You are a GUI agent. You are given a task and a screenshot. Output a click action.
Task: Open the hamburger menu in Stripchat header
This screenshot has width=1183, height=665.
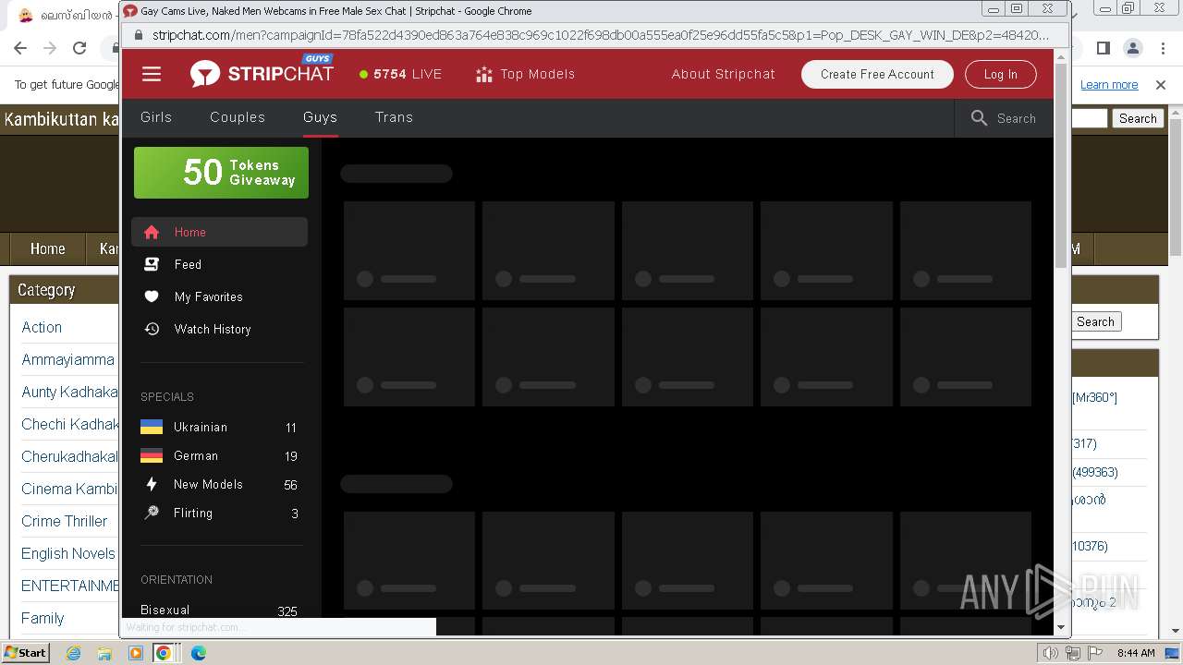tap(152, 75)
